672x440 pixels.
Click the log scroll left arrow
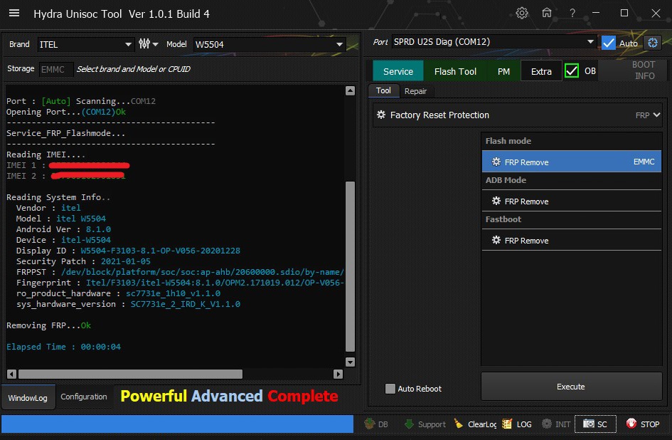point(11,374)
